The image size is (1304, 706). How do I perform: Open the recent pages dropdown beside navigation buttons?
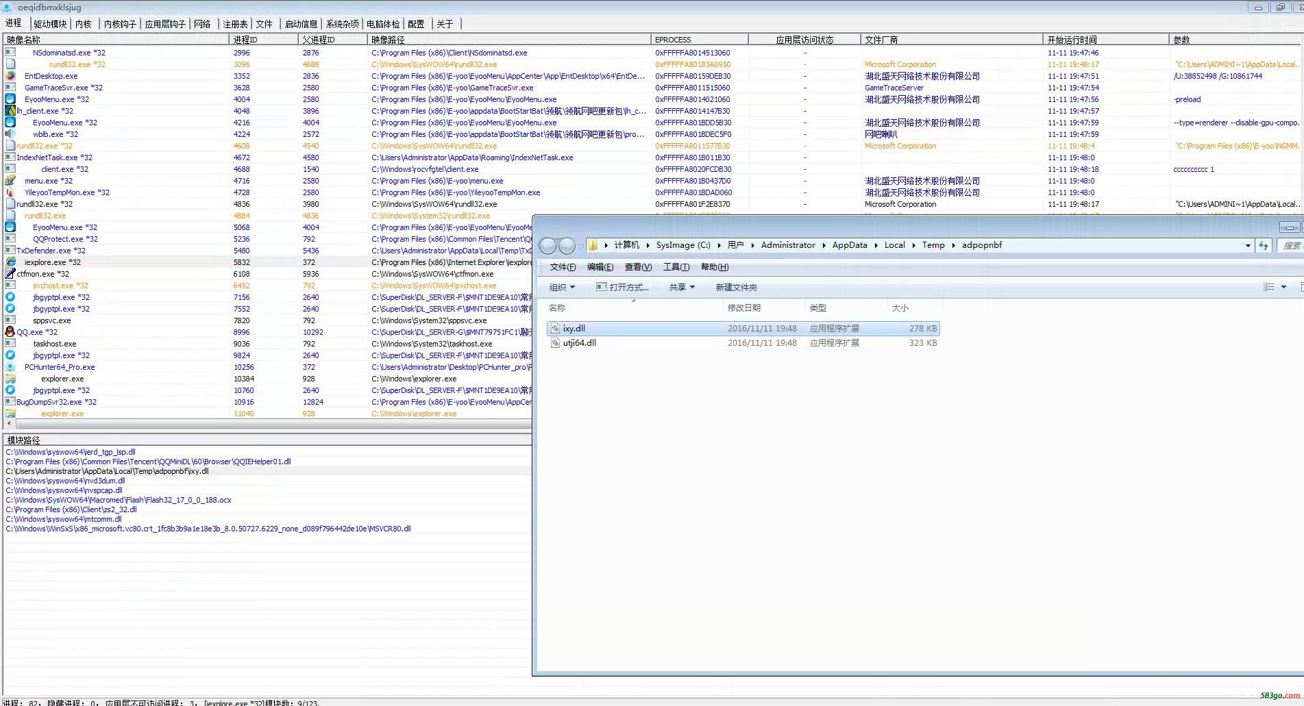click(x=580, y=246)
